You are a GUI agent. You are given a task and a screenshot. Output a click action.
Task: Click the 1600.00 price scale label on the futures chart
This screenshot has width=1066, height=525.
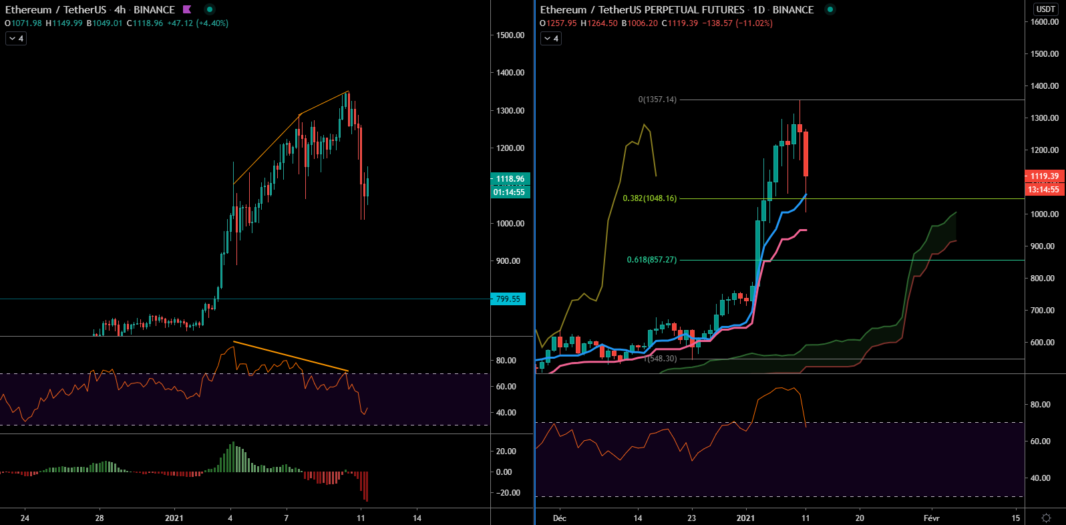1045,22
